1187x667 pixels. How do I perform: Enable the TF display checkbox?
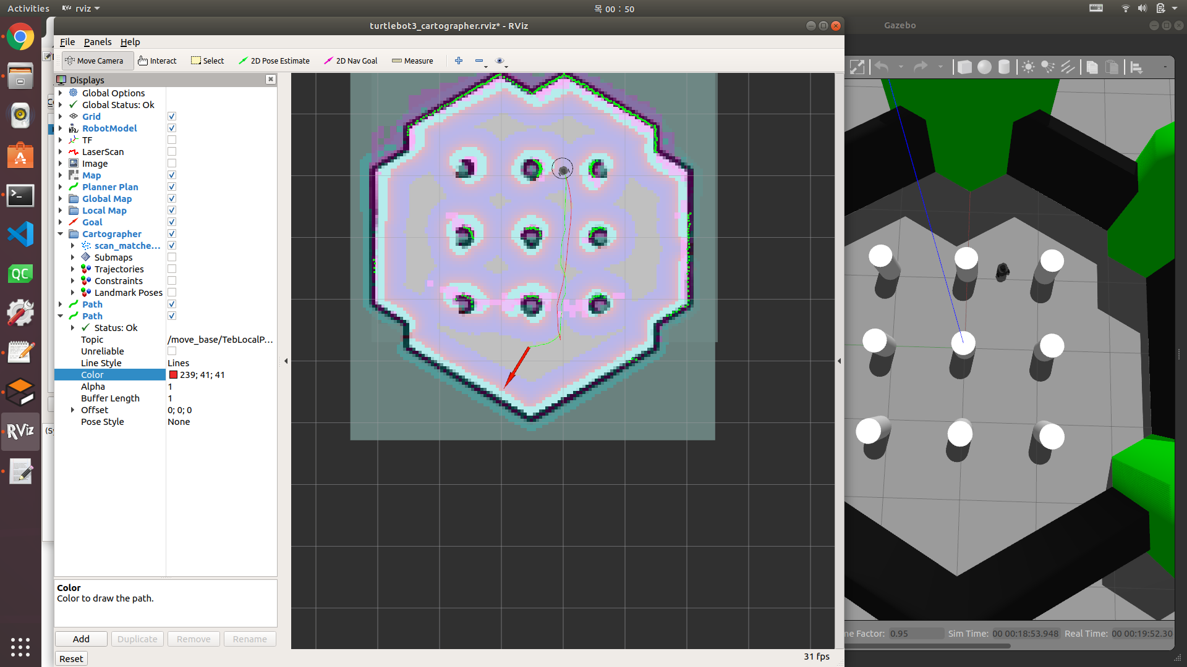(x=172, y=140)
